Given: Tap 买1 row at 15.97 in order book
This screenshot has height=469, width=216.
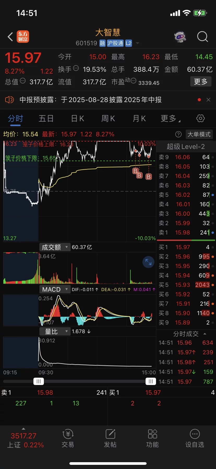Looking at the screenshot, I should pyautogui.click(x=186, y=247).
